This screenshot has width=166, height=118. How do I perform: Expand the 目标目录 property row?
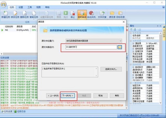pyautogui.click(x=133, y=49)
